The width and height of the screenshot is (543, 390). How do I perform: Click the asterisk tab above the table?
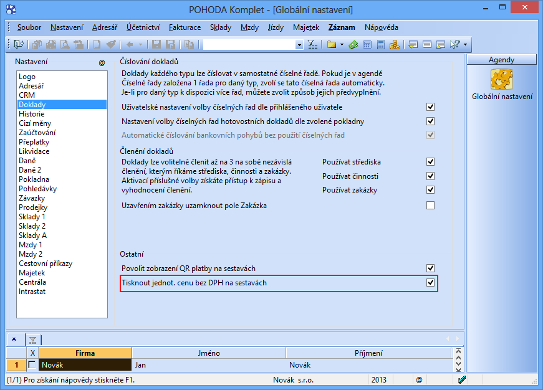(14, 340)
